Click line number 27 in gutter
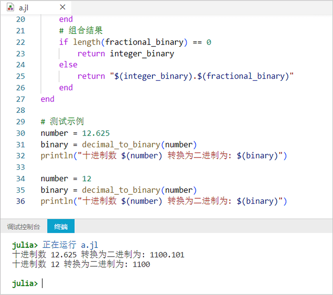This screenshot has width=333, height=295. click(x=20, y=99)
